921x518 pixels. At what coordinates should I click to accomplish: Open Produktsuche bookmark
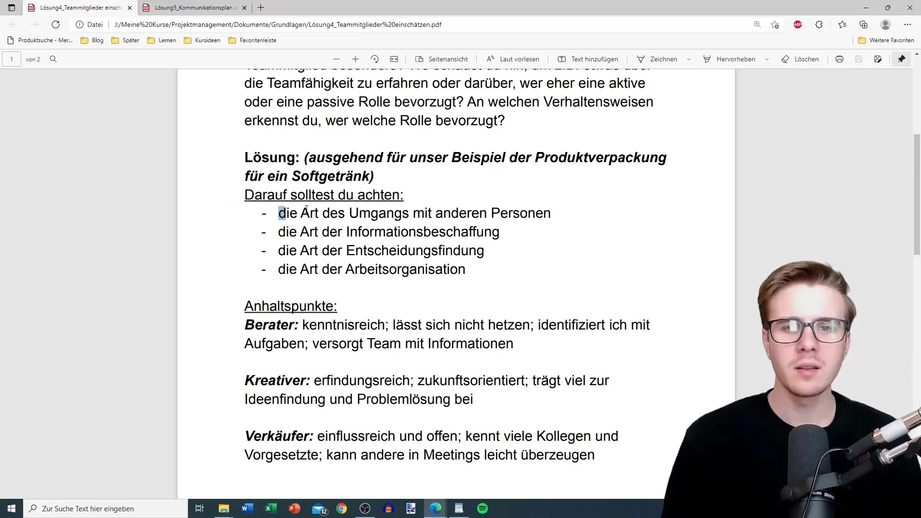(x=40, y=40)
